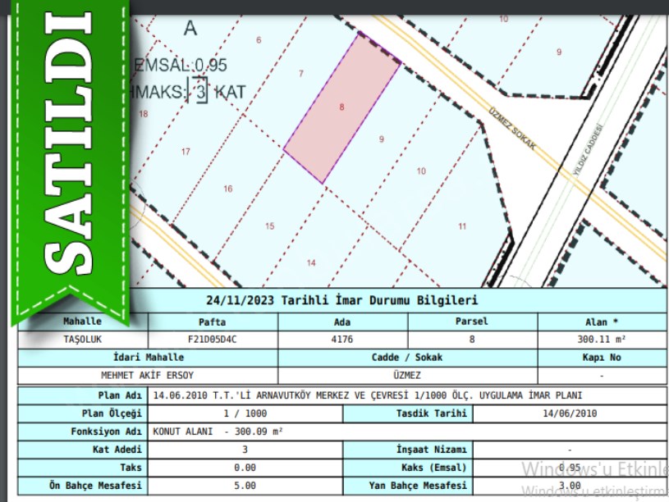Viewport: 669px width, 502px height.
Task: Select parcel 10 on the map
Action: 421,171
